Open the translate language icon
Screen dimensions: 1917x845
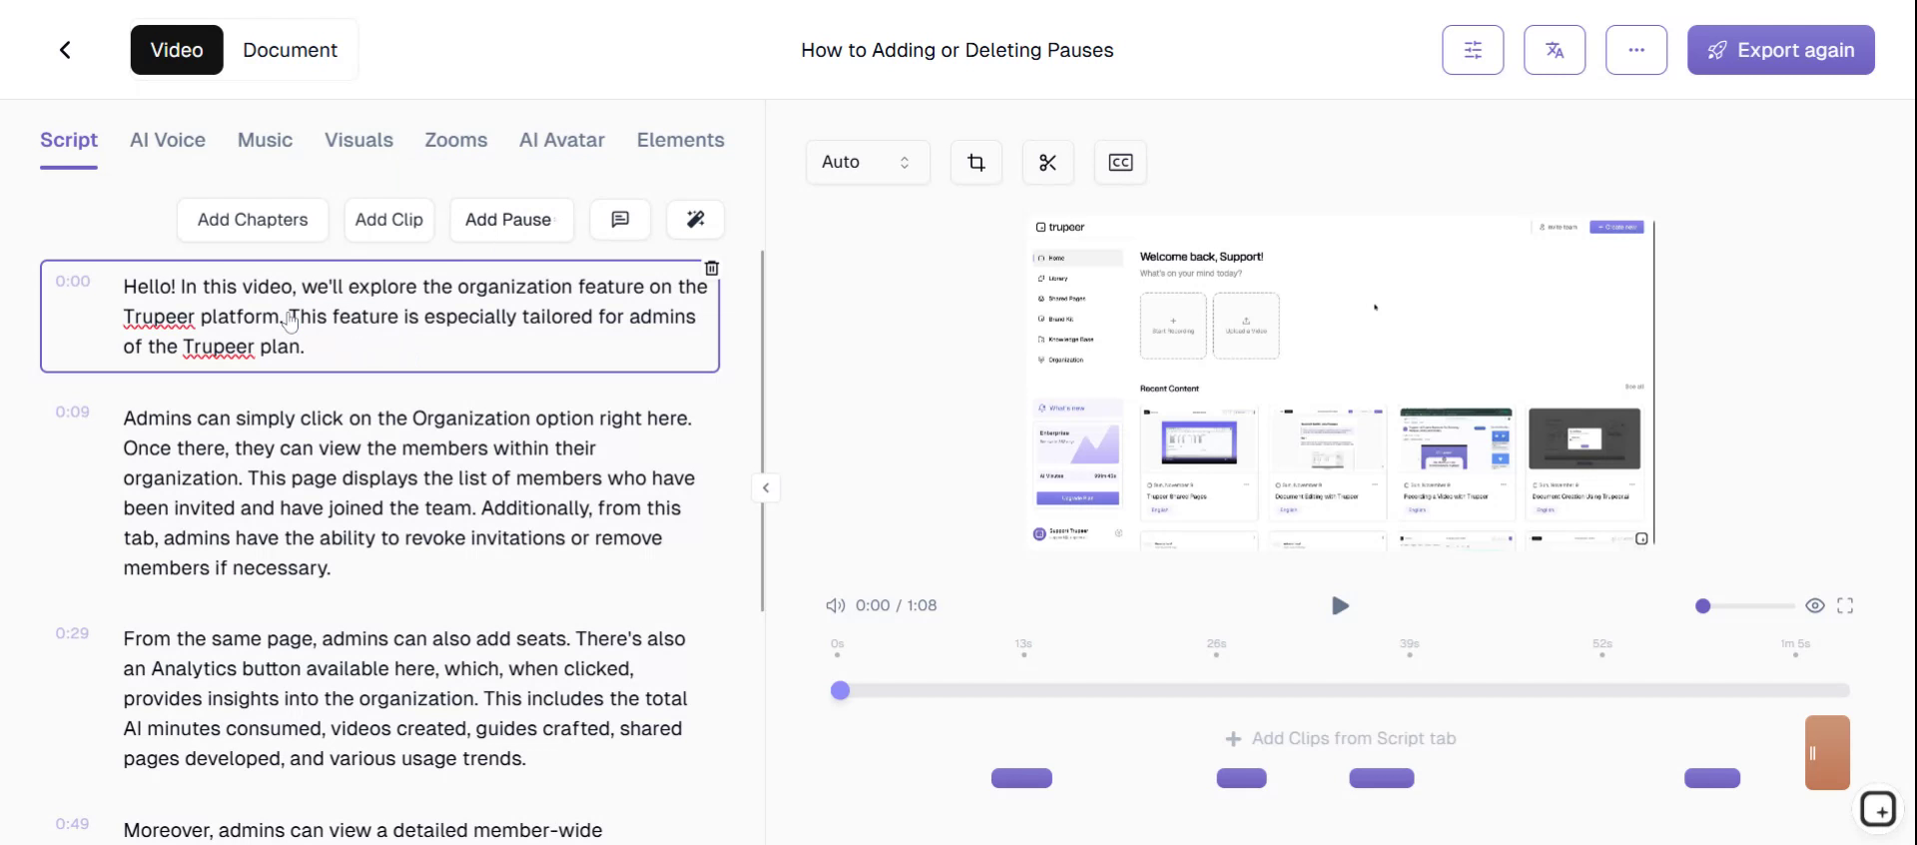1555,50
